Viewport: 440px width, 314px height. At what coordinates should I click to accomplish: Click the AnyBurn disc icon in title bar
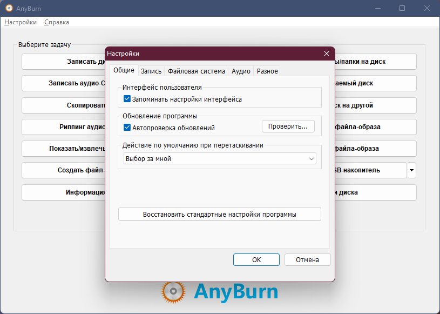click(x=9, y=8)
